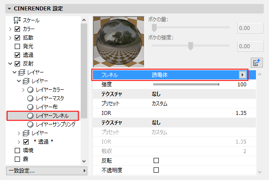The image size is (269, 180).
Task: Enable the 発光 channel checkbox
Action: [x=17, y=46]
